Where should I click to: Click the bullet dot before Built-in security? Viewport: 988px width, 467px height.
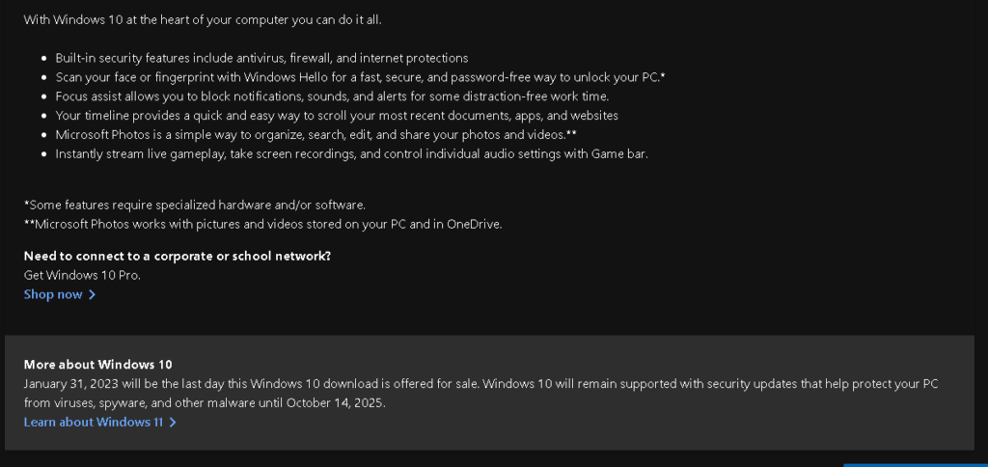pyautogui.click(x=43, y=59)
